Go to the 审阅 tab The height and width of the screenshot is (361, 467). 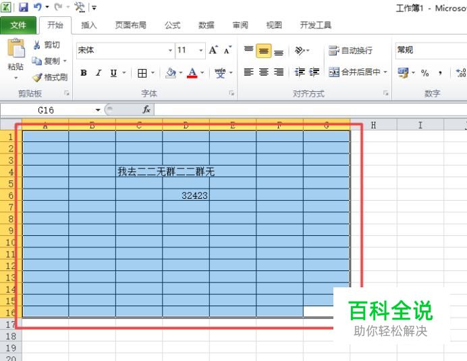(x=240, y=26)
